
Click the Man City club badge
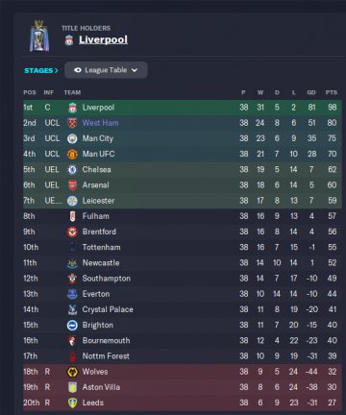(72, 138)
